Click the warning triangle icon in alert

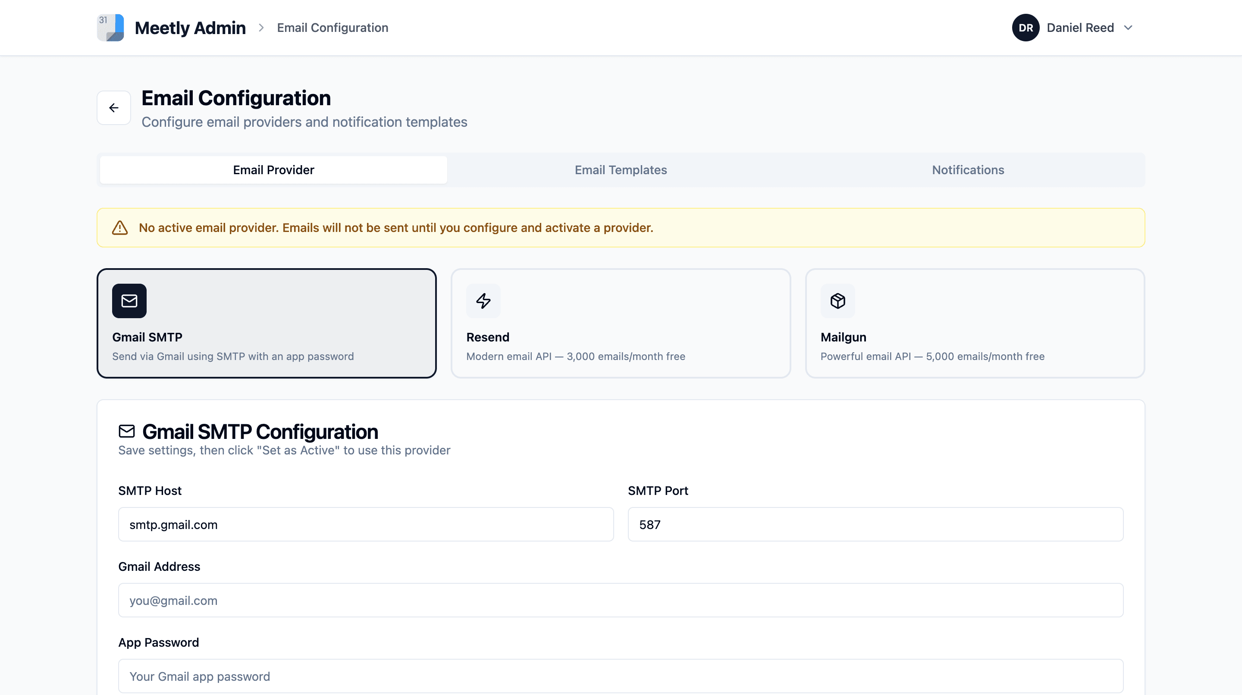[120, 228]
